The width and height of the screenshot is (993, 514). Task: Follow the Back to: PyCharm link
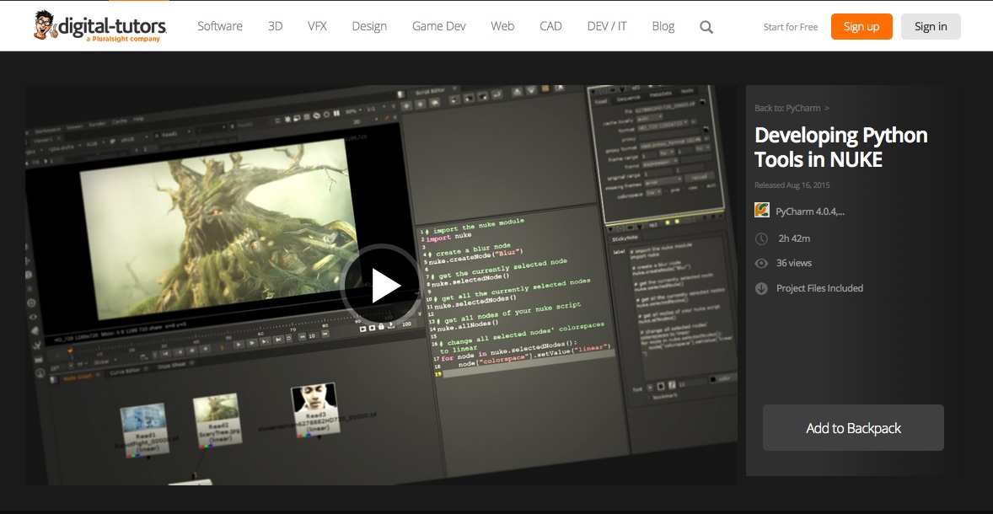click(x=792, y=108)
